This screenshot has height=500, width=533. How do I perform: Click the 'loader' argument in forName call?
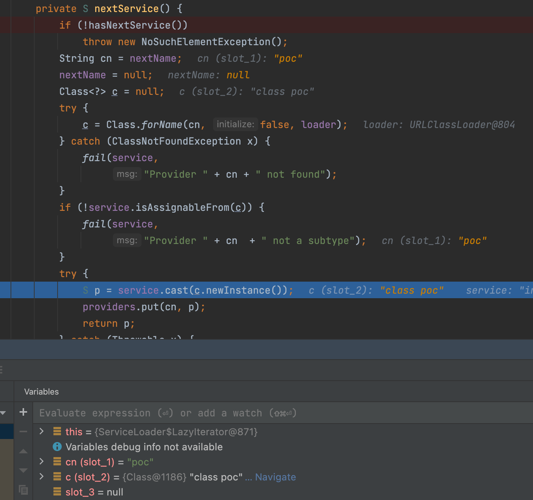point(318,125)
